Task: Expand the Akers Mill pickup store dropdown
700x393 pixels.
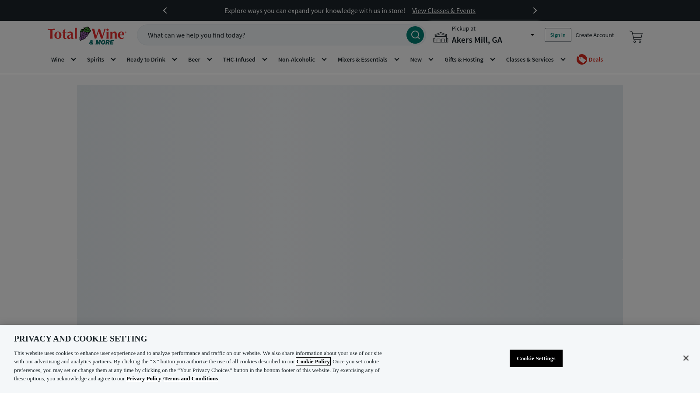Action: 532,35
